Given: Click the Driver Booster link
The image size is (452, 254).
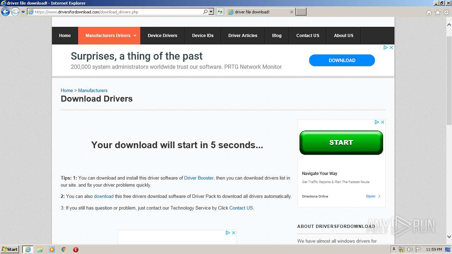Looking at the screenshot, I should (x=199, y=178).
